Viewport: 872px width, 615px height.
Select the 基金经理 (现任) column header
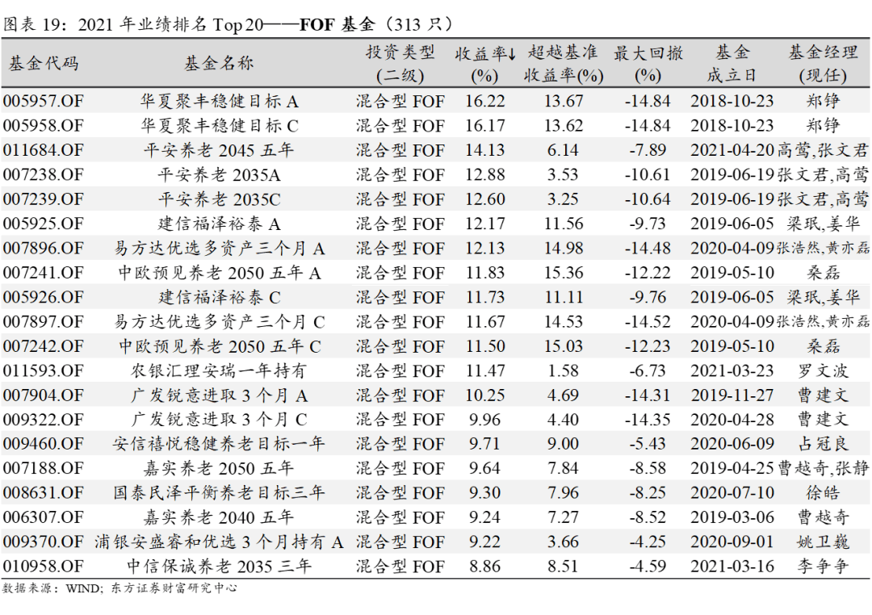pyautogui.click(x=823, y=64)
